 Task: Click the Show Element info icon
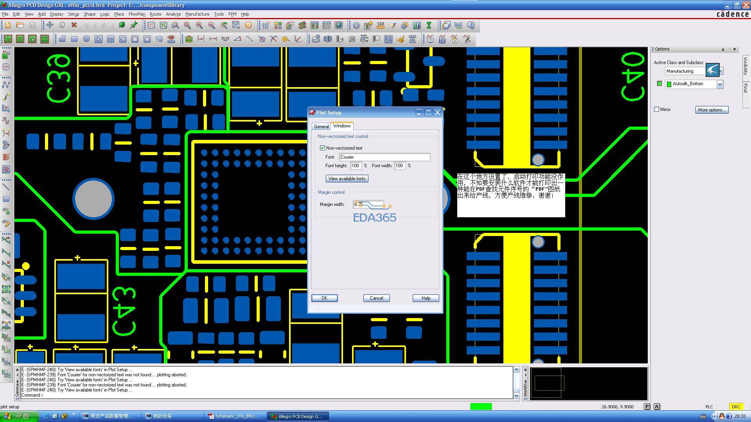356,25
